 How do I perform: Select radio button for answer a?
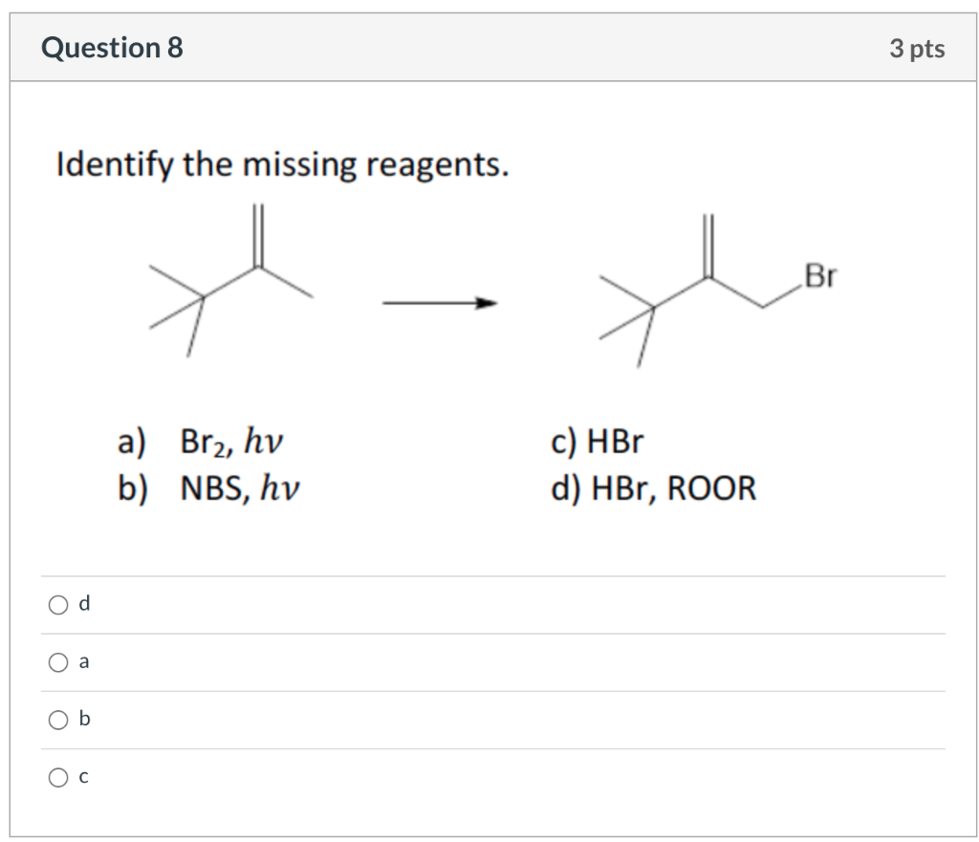[x=57, y=660]
